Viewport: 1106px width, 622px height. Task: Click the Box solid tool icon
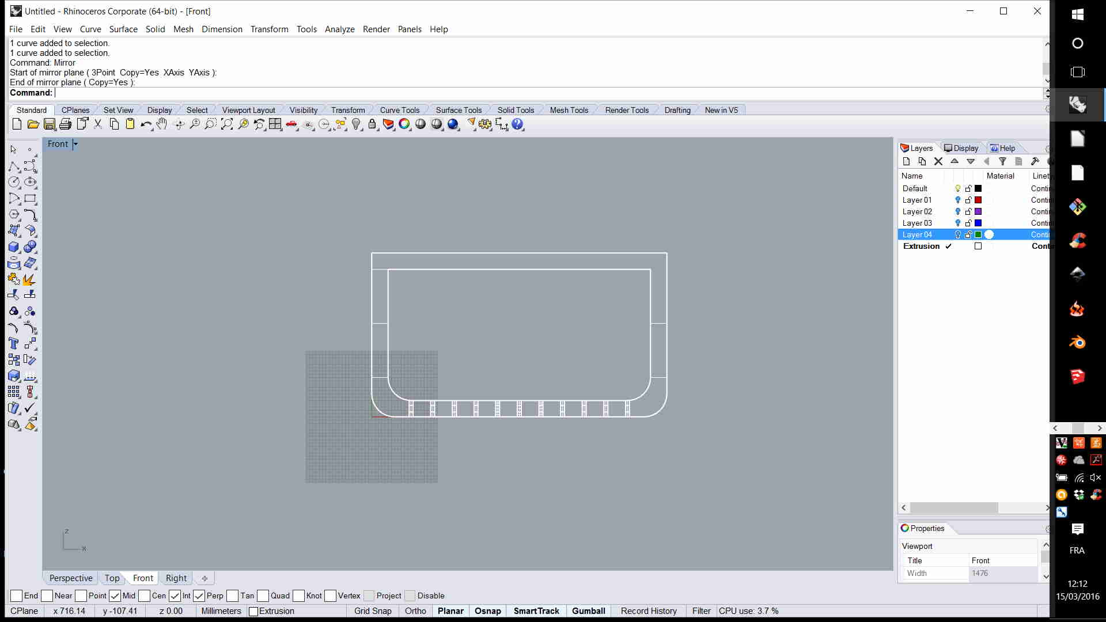(14, 247)
